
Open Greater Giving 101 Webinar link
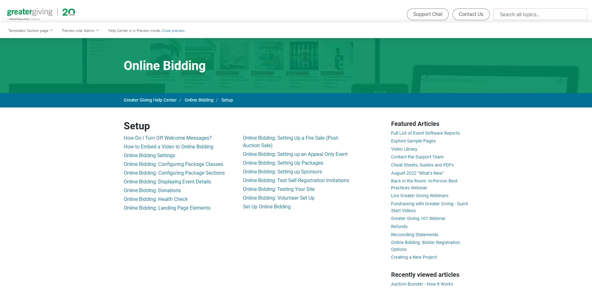point(418,218)
